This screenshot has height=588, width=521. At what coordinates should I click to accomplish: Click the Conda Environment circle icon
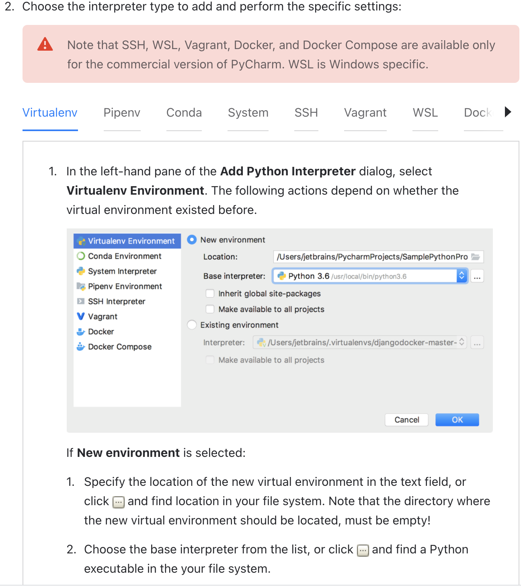coord(81,256)
